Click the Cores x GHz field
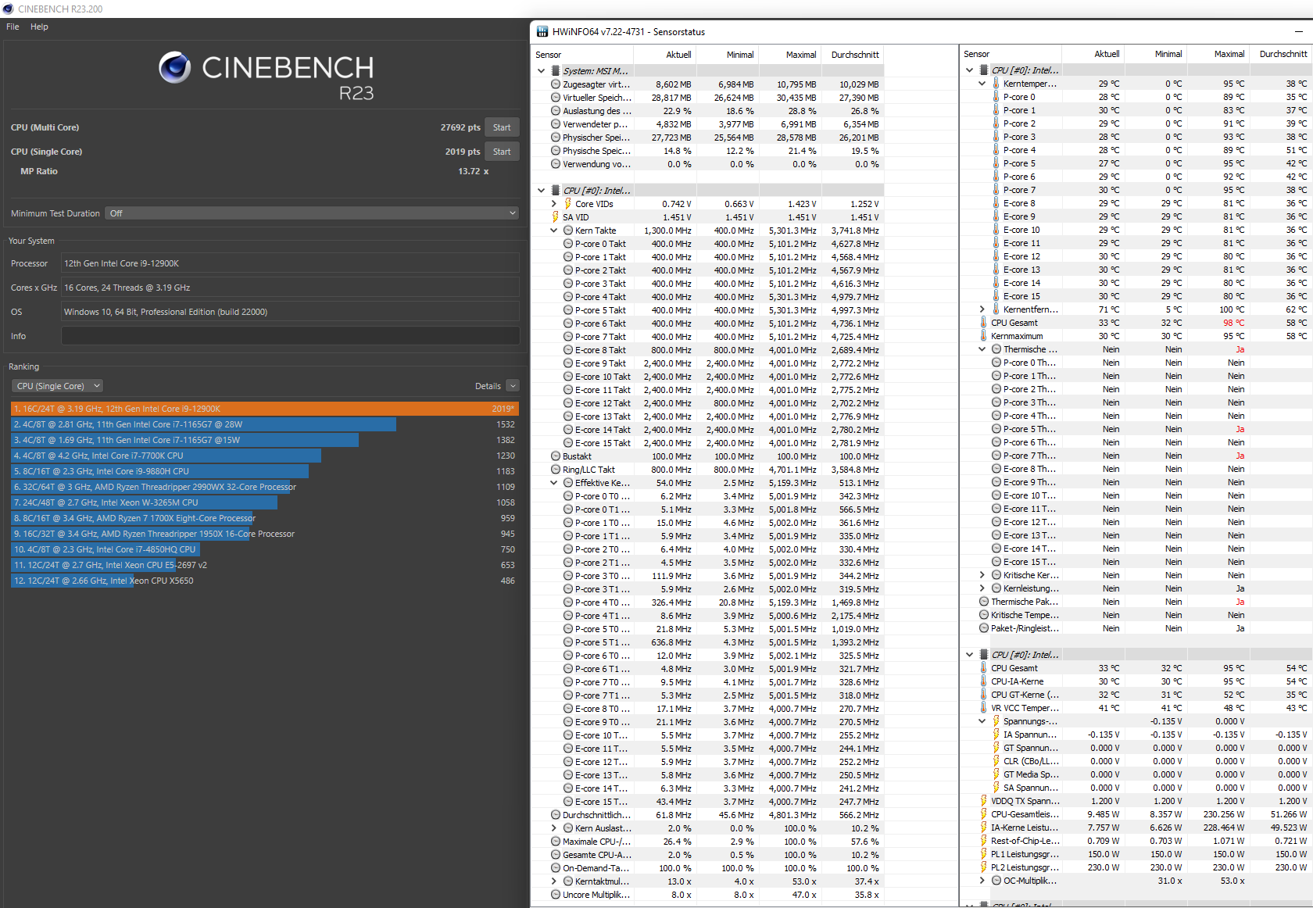This screenshot has width=1313, height=908. 290,288
